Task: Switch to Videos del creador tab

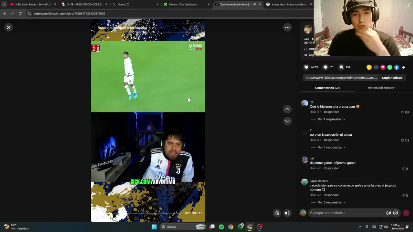Action: pos(381,88)
